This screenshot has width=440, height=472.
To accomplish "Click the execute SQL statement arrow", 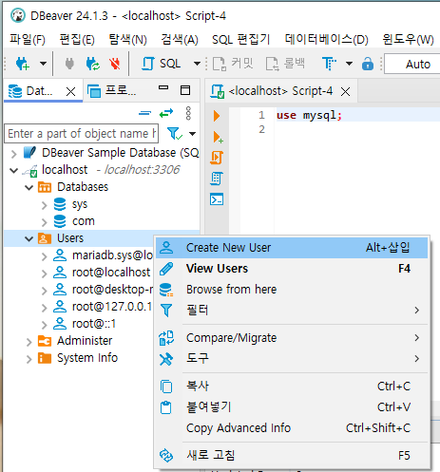I will (x=217, y=116).
